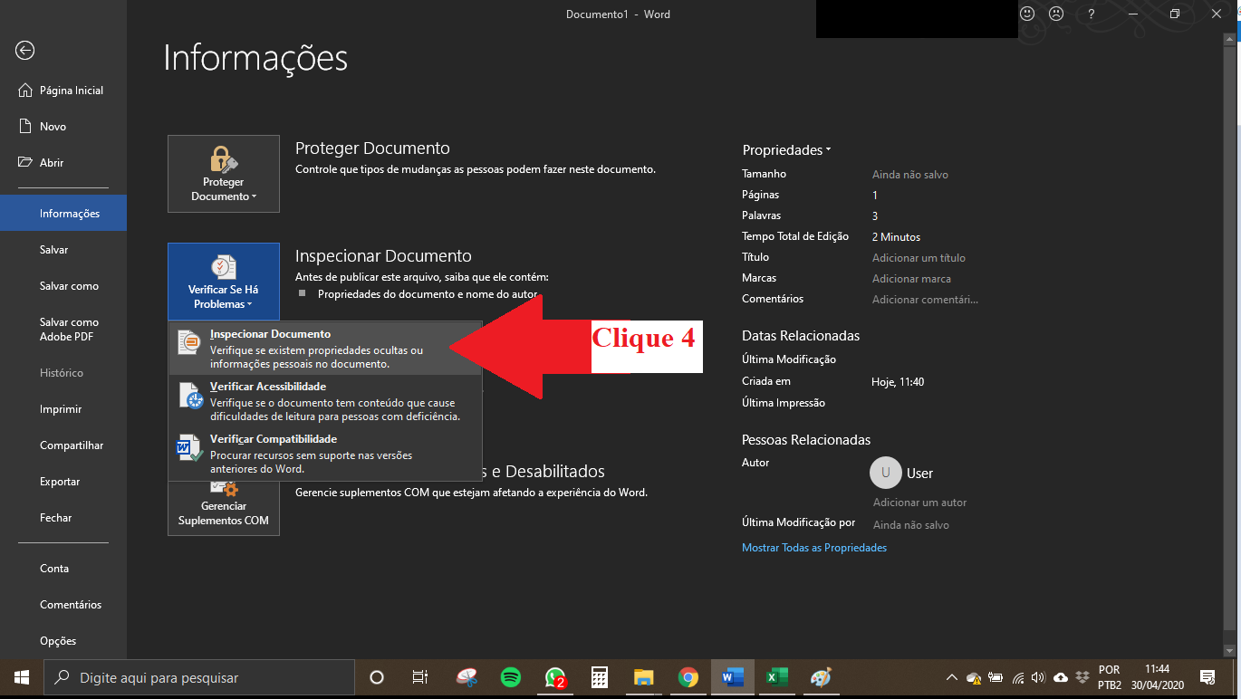This screenshot has width=1241, height=699.
Task: Click the Verificar Acessibilidade menu icon
Action: pos(190,396)
